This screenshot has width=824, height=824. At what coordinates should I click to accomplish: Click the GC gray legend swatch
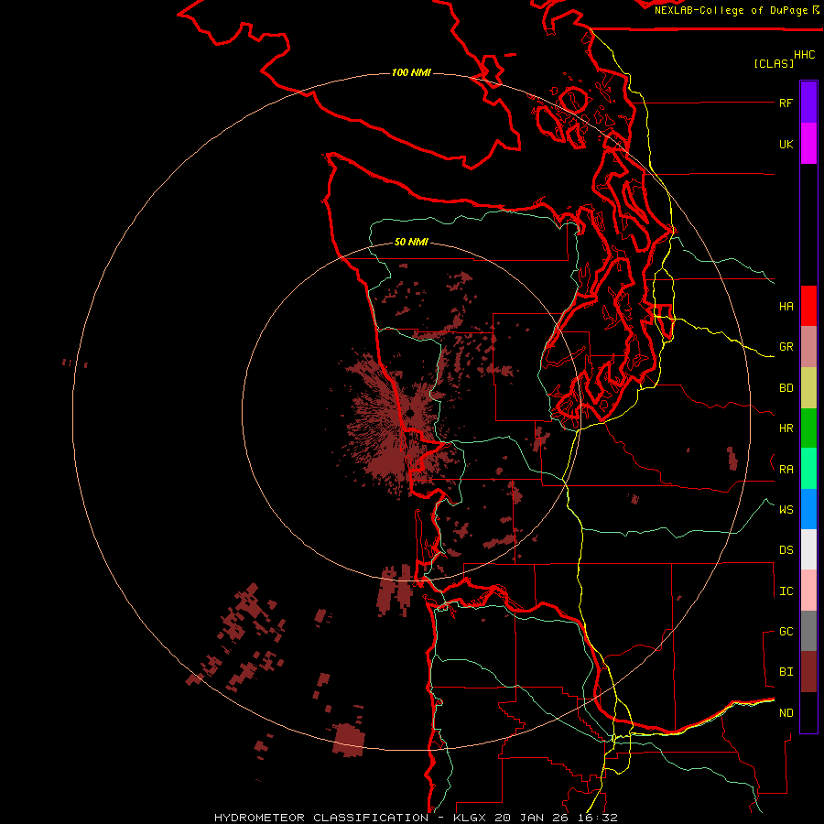tap(808, 631)
